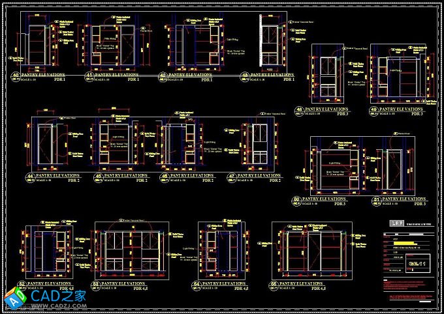Viewport: 444px width, 314px height.
Task: Click the number 44 drawing tag circle
Action: tap(29, 177)
